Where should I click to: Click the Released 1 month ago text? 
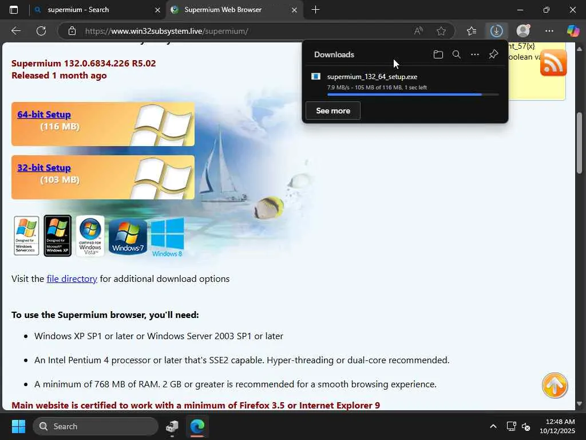(x=59, y=76)
